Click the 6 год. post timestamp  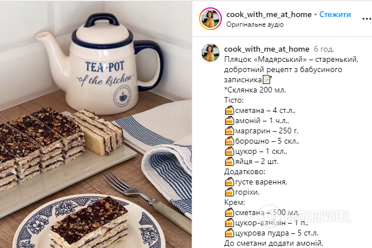pos(324,49)
